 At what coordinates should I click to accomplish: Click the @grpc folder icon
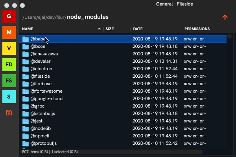(x=26, y=106)
